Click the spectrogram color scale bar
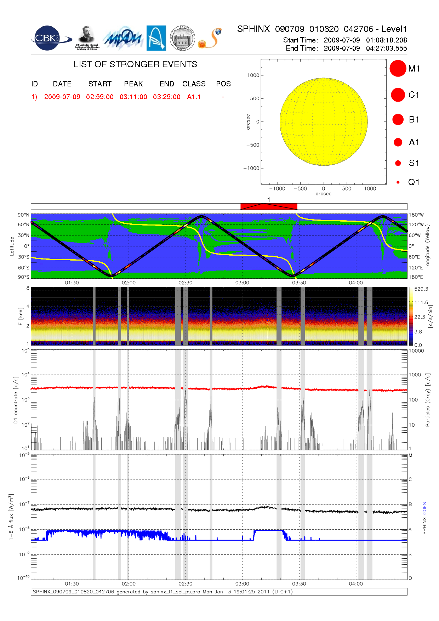Screen dimensions: 439x621 pos(411,316)
